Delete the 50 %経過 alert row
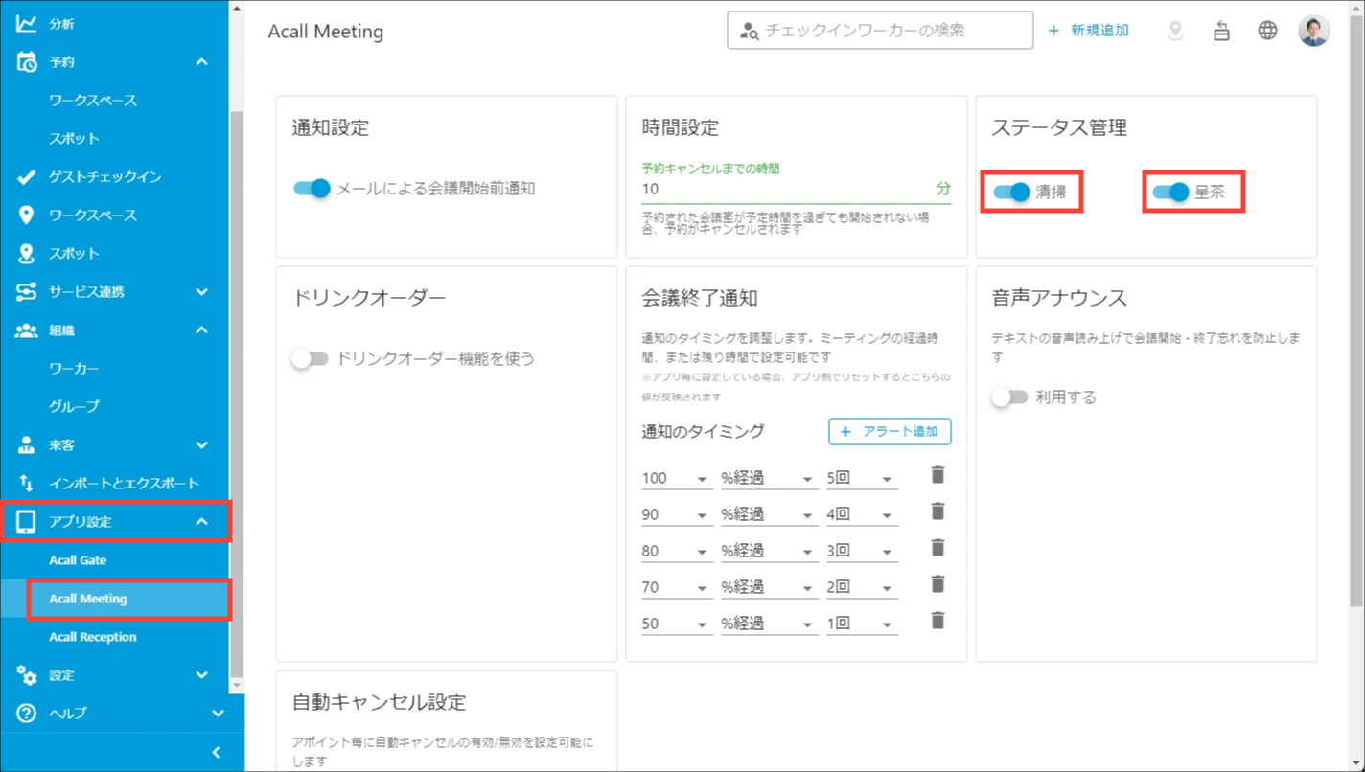Viewport: 1365px width, 772px height. point(937,621)
